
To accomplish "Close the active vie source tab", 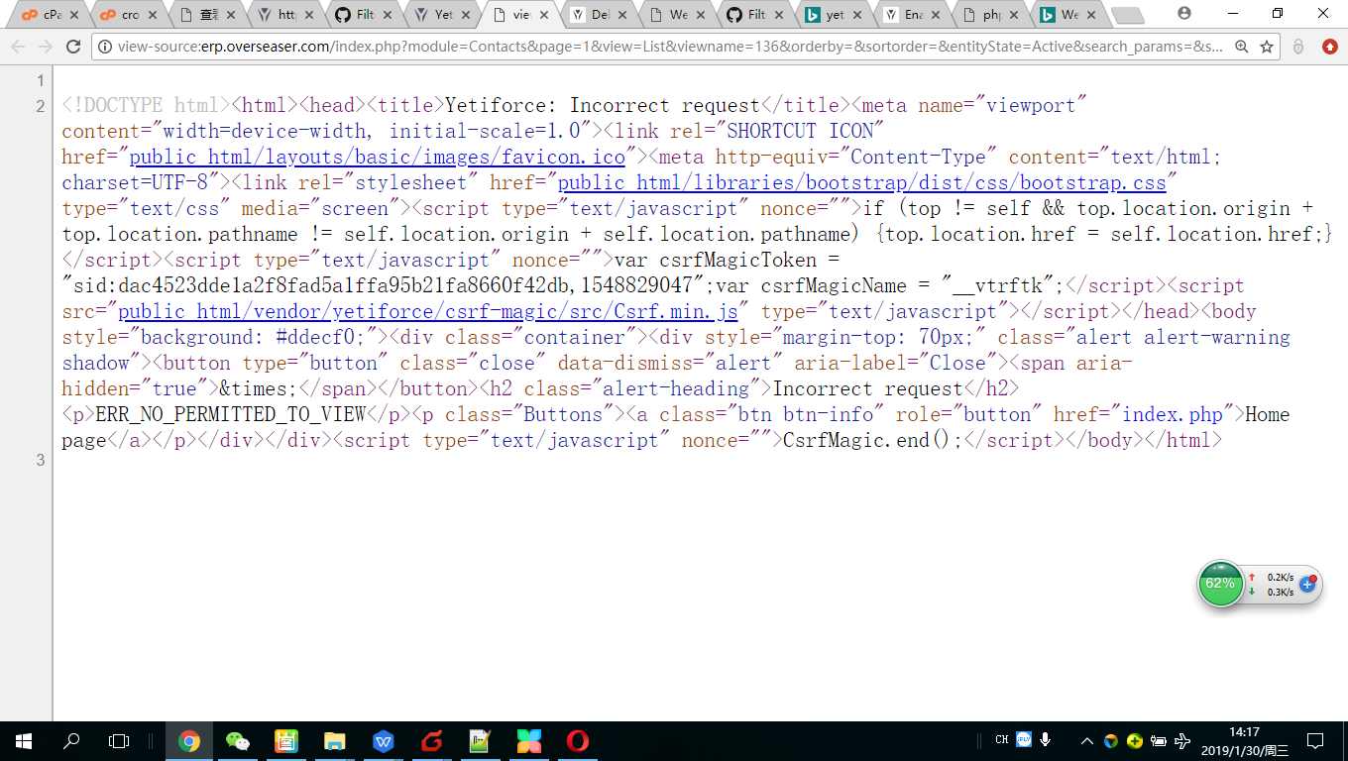I will point(543,15).
